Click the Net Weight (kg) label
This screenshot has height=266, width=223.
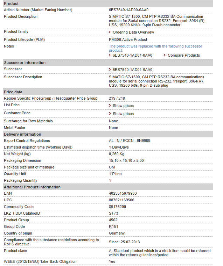coord(17,154)
